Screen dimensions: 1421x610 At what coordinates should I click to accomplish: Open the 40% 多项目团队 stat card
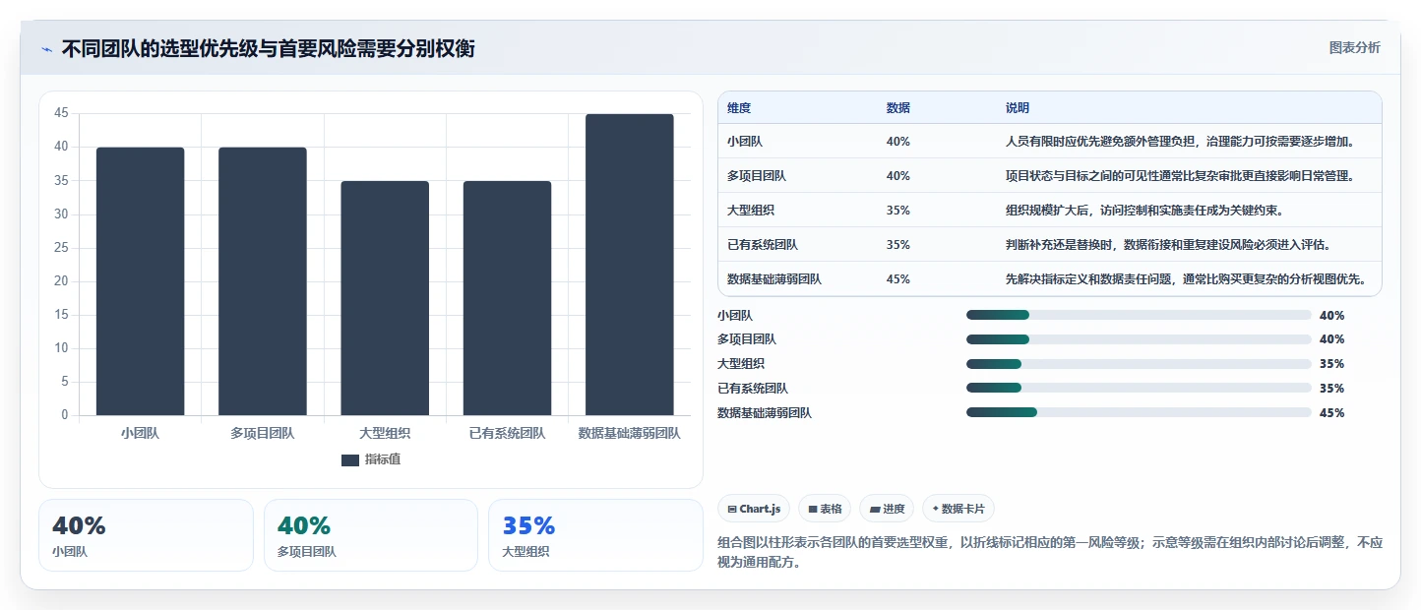(x=371, y=535)
